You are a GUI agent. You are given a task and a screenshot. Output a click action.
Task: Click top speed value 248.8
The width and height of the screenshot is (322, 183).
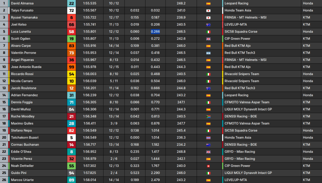click(x=181, y=152)
